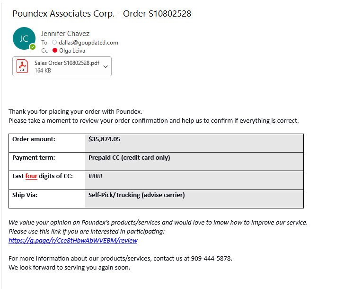Click the 164 KB attachment size text
This screenshot has height=289, width=353.
pyautogui.click(x=43, y=71)
